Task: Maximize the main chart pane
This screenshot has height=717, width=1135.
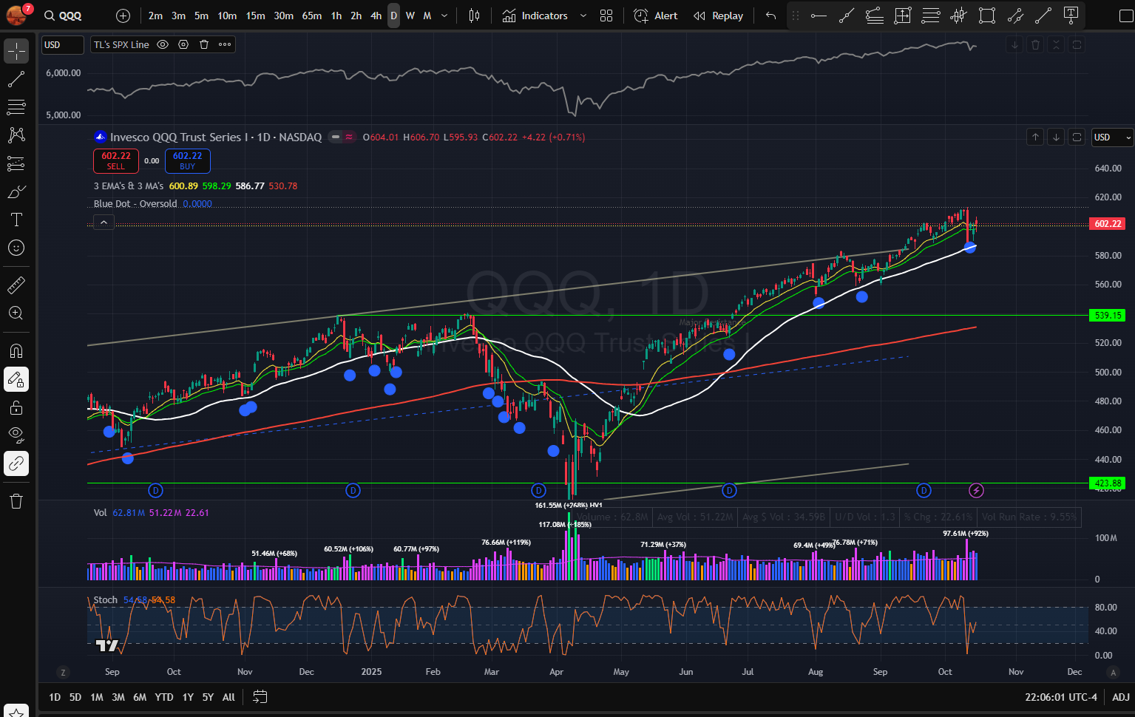Action: [x=1077, y=137]
